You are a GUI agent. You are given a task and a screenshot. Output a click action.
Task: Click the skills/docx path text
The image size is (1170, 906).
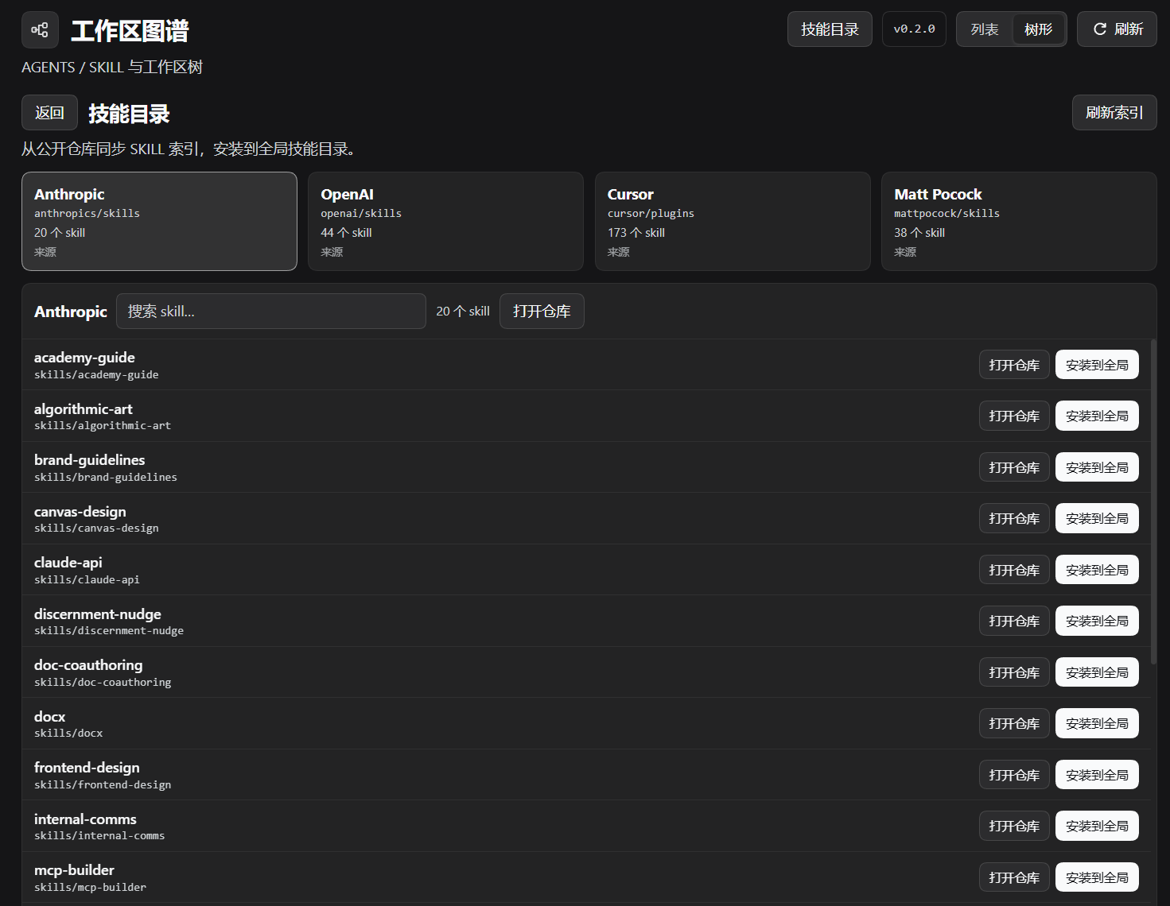click(x=68, y=733)
